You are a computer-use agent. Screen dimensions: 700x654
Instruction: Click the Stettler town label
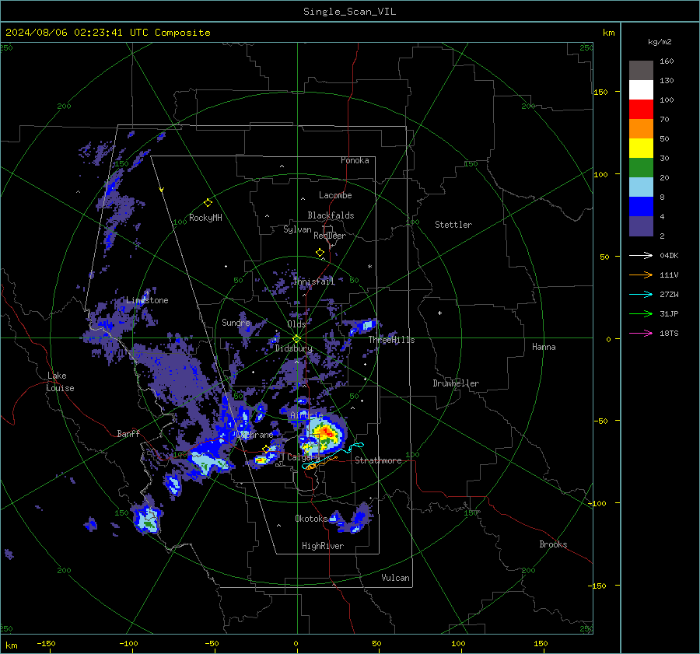pos(453,225)
